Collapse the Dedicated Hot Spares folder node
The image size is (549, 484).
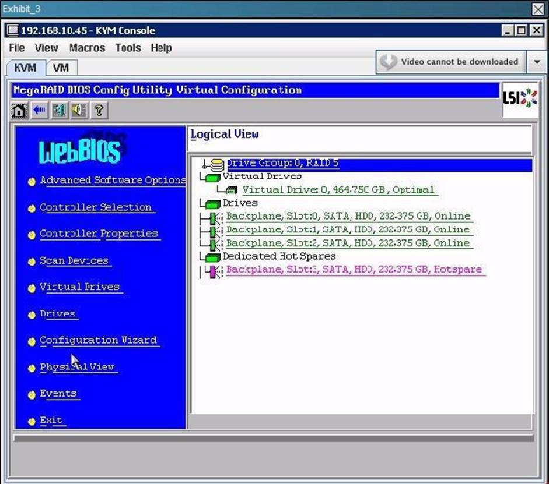point(209,257)
